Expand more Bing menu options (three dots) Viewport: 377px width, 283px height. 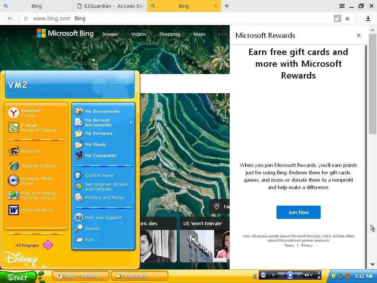click(x=222, y=34)
